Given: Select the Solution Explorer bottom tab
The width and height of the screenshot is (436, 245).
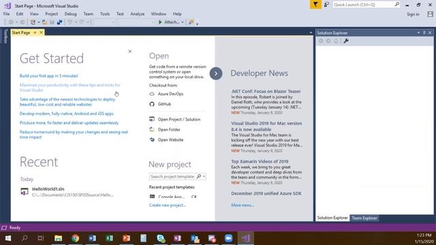Looking at the screenshot, I should pyautogui.click(x=332, y=218).
